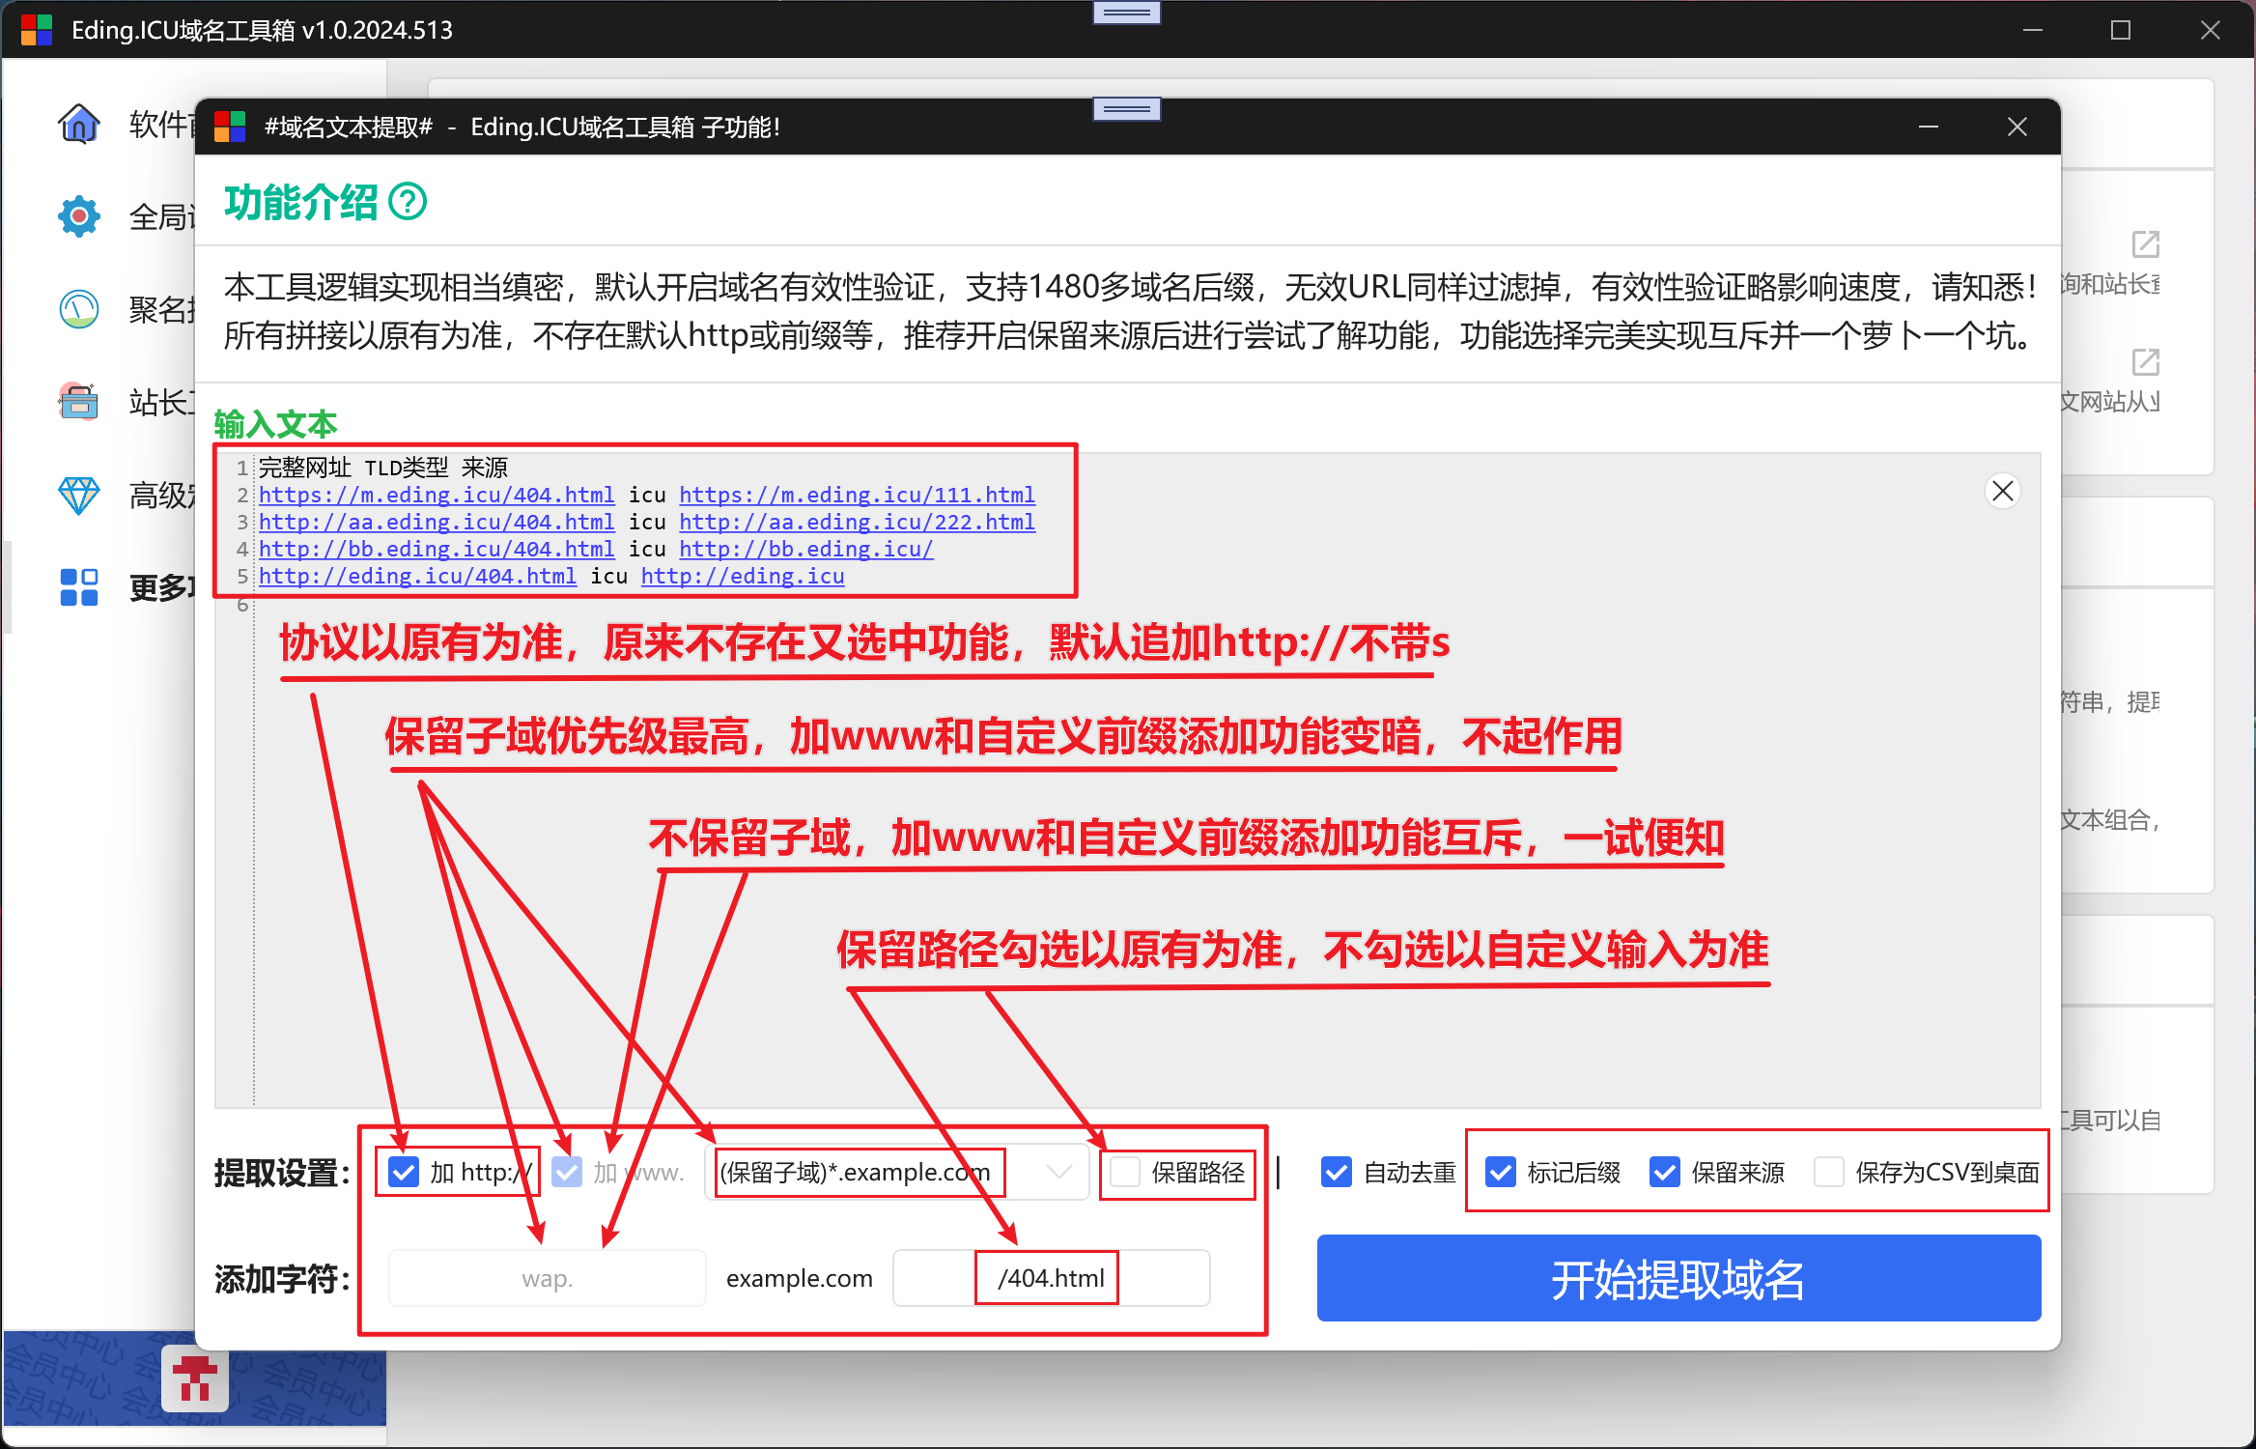Click the help question mark beside 功能介绍
Image resolution: width=2256 pixels, height=1449 pixels.
coord(408,202)
